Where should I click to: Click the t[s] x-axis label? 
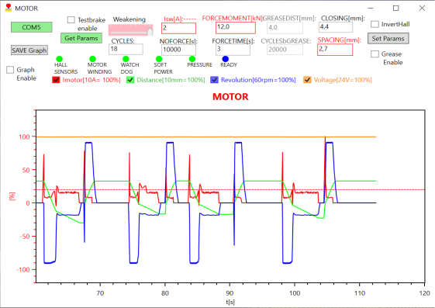(230, 302)
